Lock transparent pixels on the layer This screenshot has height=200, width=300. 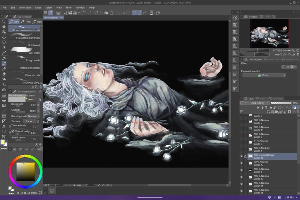pyautogui.click(x=274, y=107)
